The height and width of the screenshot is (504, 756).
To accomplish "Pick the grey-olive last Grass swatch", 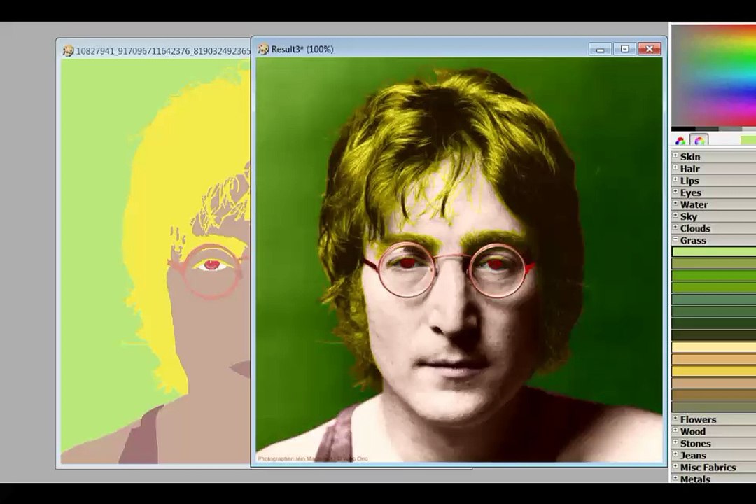I will pos(714,407).
